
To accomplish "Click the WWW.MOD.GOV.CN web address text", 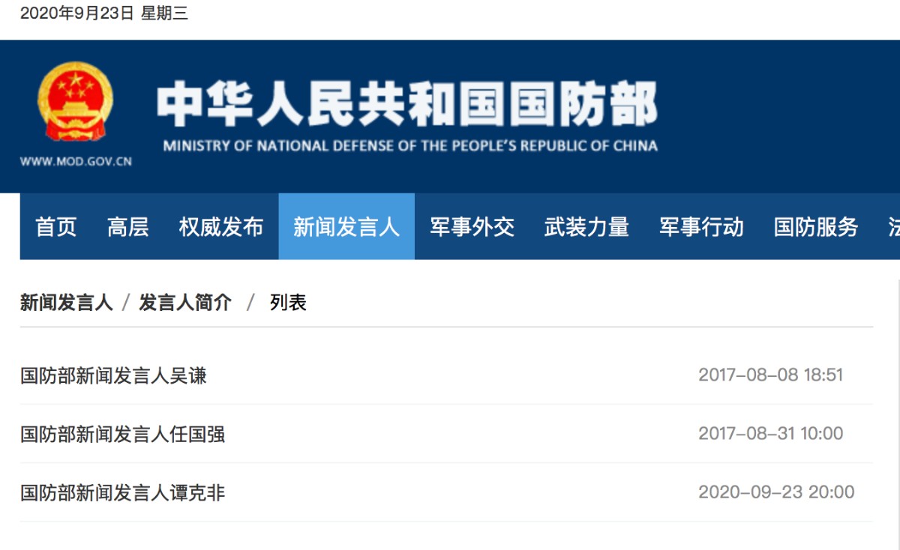I will coord(76,161).
